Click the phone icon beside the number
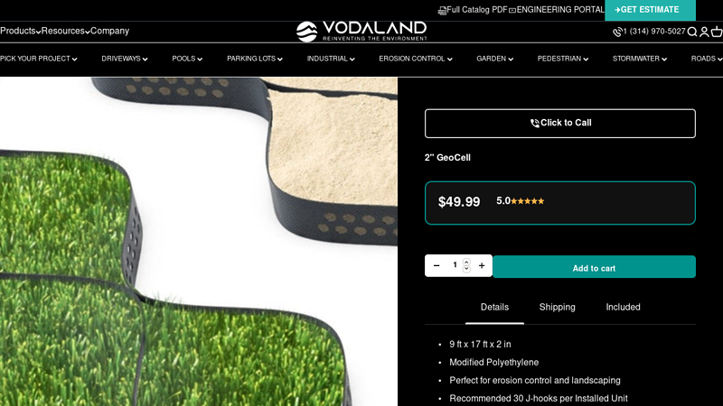723x406 pixels. coord(617,32)
